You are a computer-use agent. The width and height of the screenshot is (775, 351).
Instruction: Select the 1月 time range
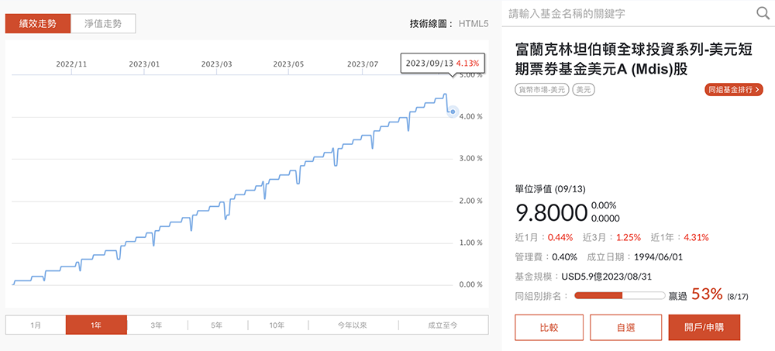point(36,325)
